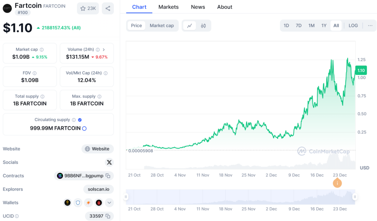Viewport: 377px width, 221px height.
Task: Click the orange event marker on timeline
Action: coord(337,183)
